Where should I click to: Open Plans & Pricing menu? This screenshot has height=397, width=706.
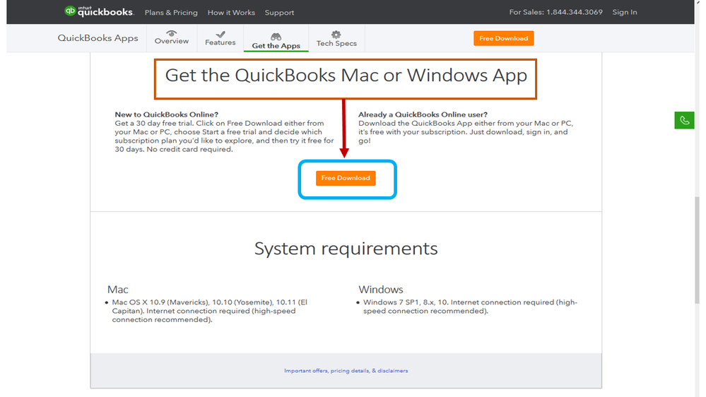(171, 13)
